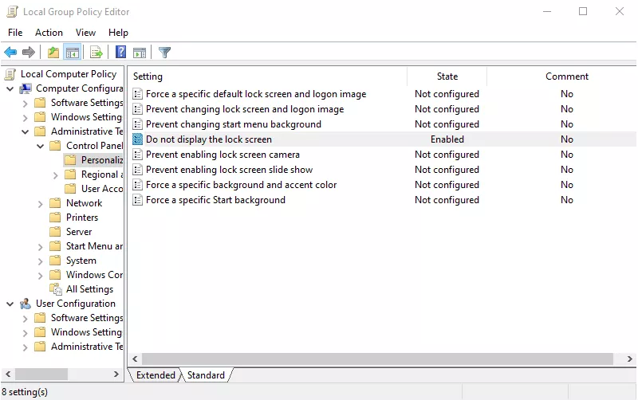Screen dimensions: 638x400
Task: Expand the System folder node
Action: point(41,261)
